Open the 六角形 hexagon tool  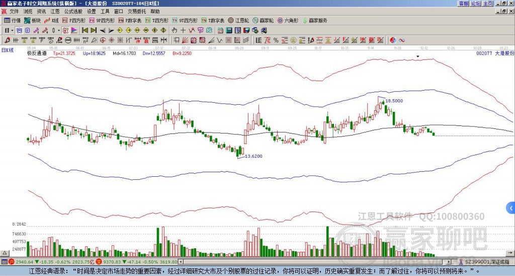288,20
